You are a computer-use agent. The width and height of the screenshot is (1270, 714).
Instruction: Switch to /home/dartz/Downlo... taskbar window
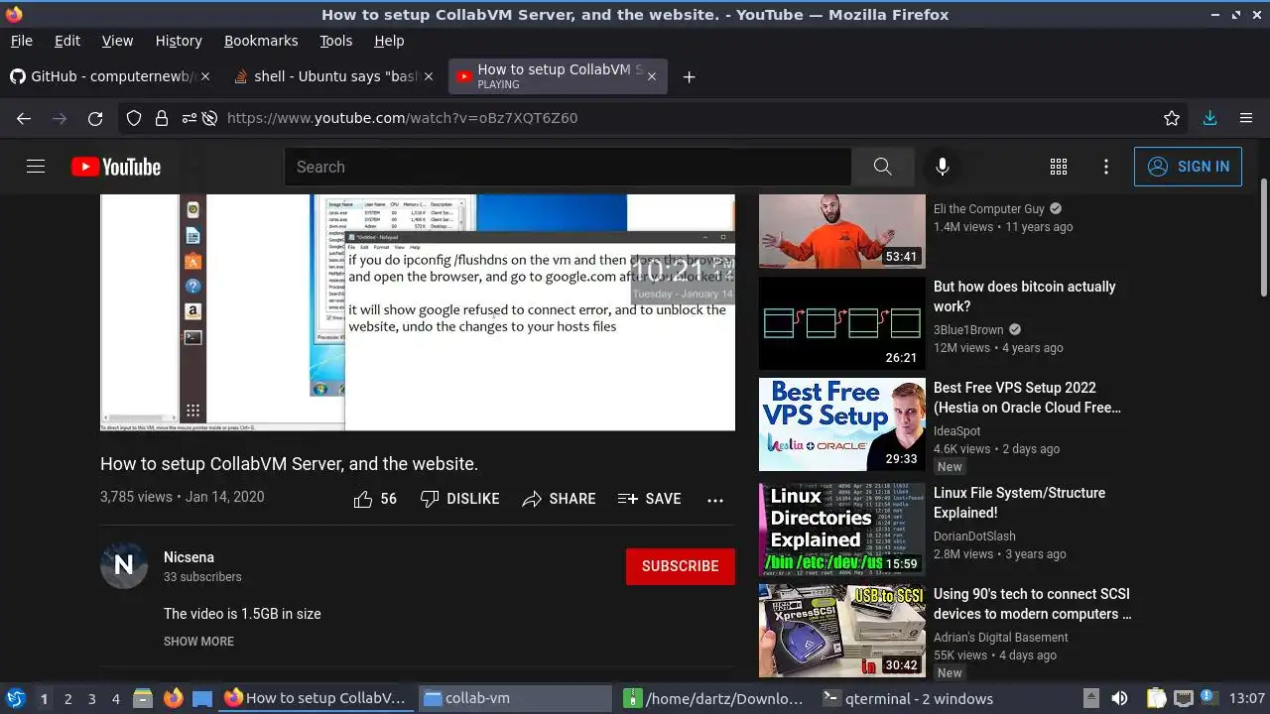pos(714,698)
